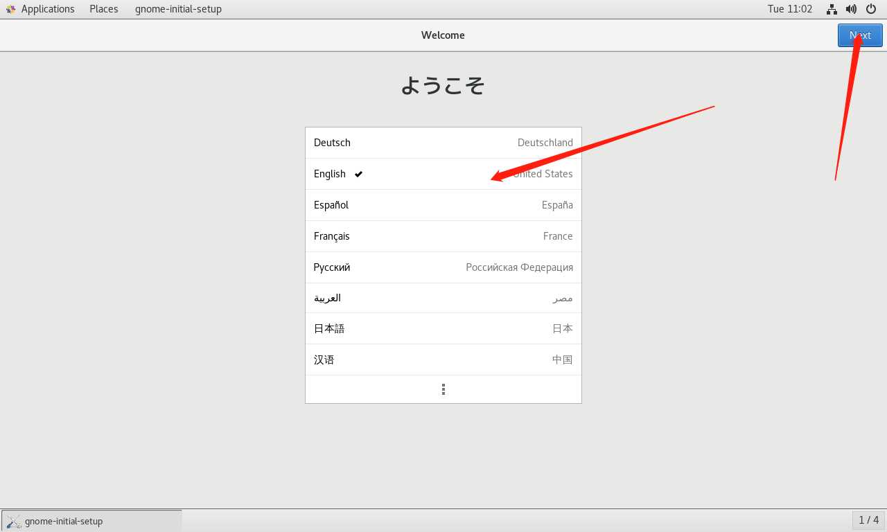Click the Applications foot logo icon
This screenshot has width=887, height=532.
pyautogui.click(x=10, y=9)
